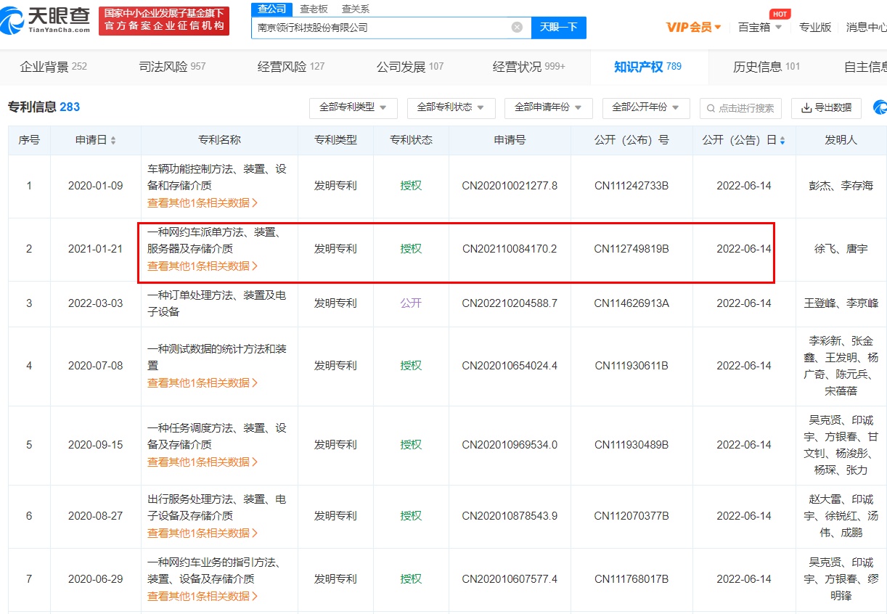Open the VIP会员 dropdown menu
The height and width of the screenshot is (614, 887).
point(694,28)
